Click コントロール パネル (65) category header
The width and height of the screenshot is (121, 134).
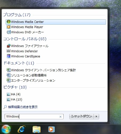[x=25, y=39]
